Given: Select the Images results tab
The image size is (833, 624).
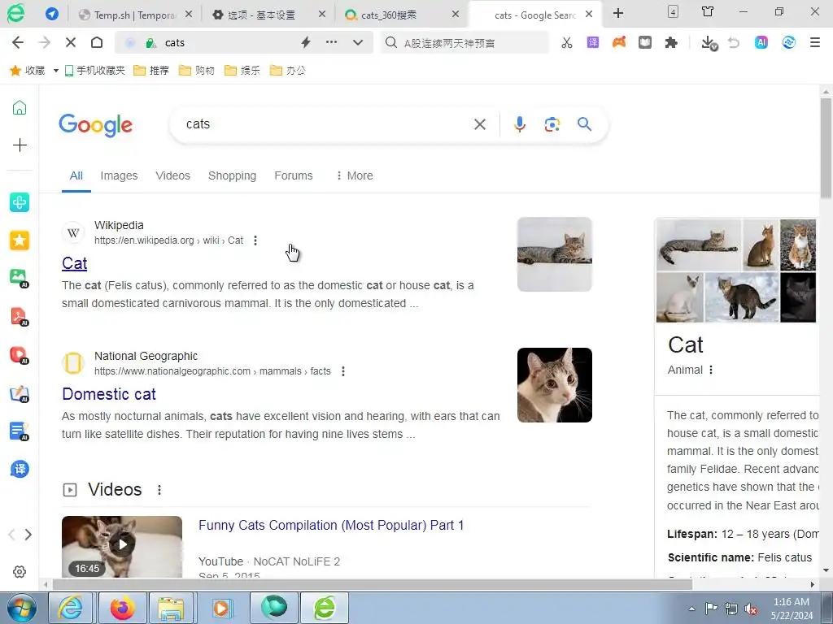Looking at the screenshot, I should click(x=119, y=175).
